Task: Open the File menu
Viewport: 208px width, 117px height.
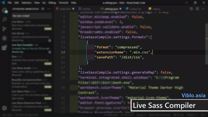Action: [x=10, y=3]
